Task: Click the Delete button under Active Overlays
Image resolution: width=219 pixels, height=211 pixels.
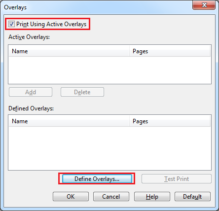Action: pyautogui.click(x=82, y=92)
